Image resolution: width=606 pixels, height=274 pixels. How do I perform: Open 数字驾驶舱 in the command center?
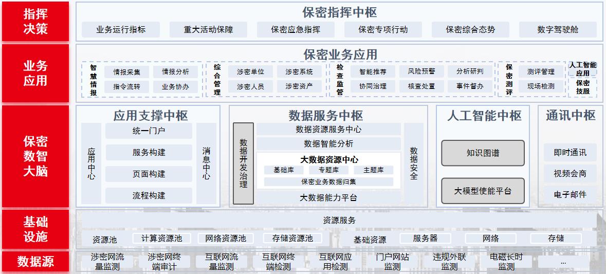pyautogui.click(x=558, y=29)
